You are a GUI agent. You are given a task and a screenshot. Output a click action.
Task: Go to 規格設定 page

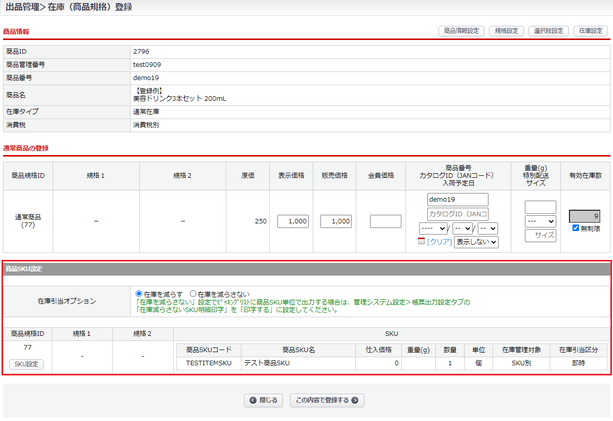coord(506,31)
